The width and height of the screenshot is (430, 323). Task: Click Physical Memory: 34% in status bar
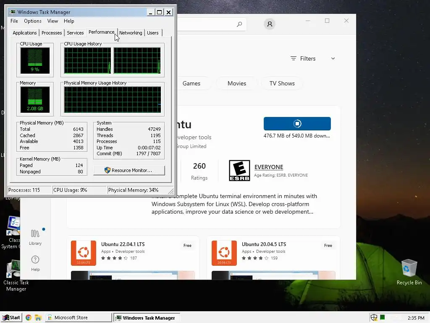pyautogui.click(x=137, y=190)
